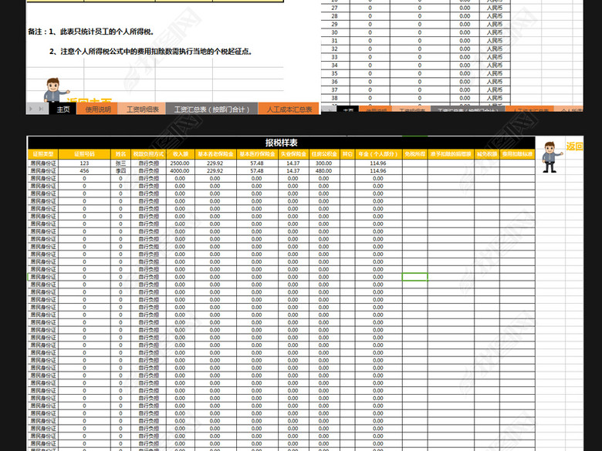This screenshot has height=451, width=602.
Task: Select the cell containing name 张三
Action: (120, 163)
